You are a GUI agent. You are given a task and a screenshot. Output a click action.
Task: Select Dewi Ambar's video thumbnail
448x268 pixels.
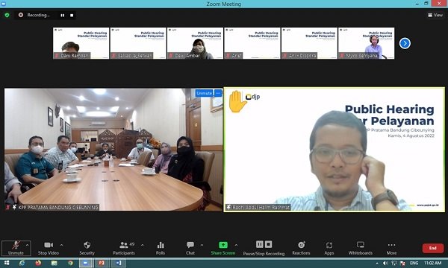(195, 43)
